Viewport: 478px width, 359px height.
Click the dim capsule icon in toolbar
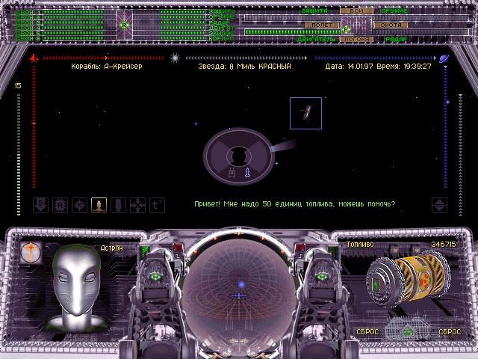coord(119,205)
